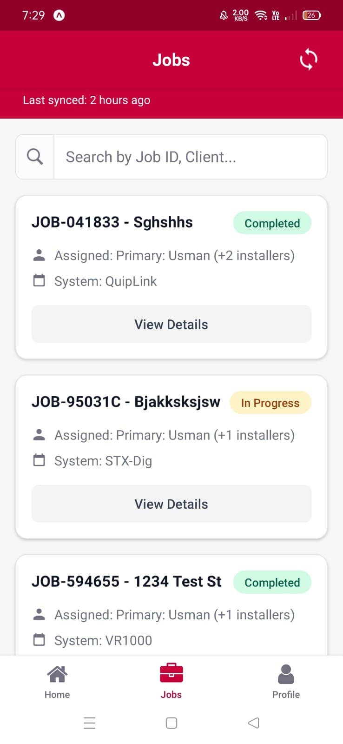Switch to the Home tab
The width and height of the screenshot is (343, 744).
click(57, 680)
